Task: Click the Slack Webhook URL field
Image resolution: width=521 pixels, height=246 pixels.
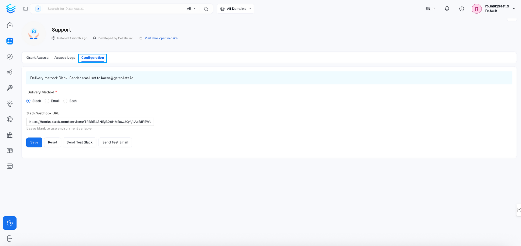Action: coord(90,122)
